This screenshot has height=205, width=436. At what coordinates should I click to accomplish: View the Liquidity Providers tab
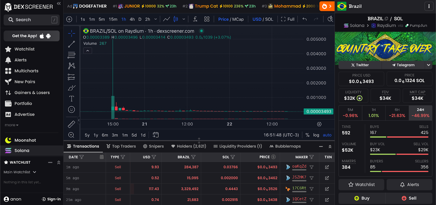[238, 146]
